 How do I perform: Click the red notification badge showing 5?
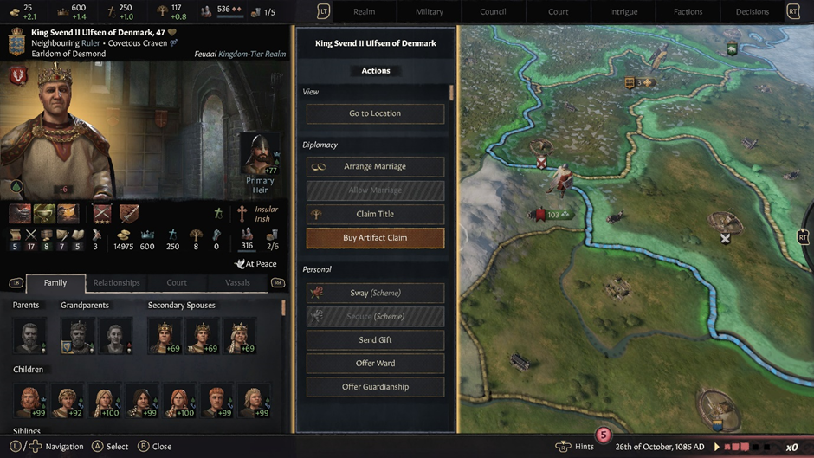(604, 435)
